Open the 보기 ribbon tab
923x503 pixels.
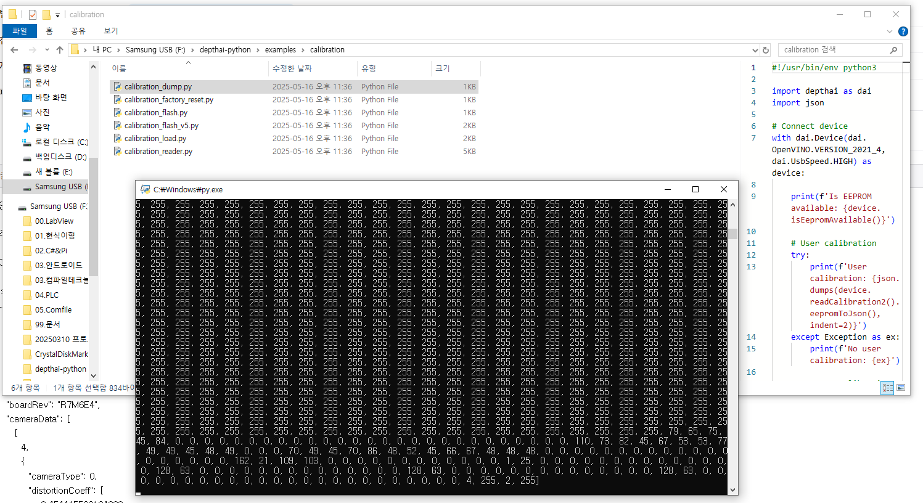(110, 31)
